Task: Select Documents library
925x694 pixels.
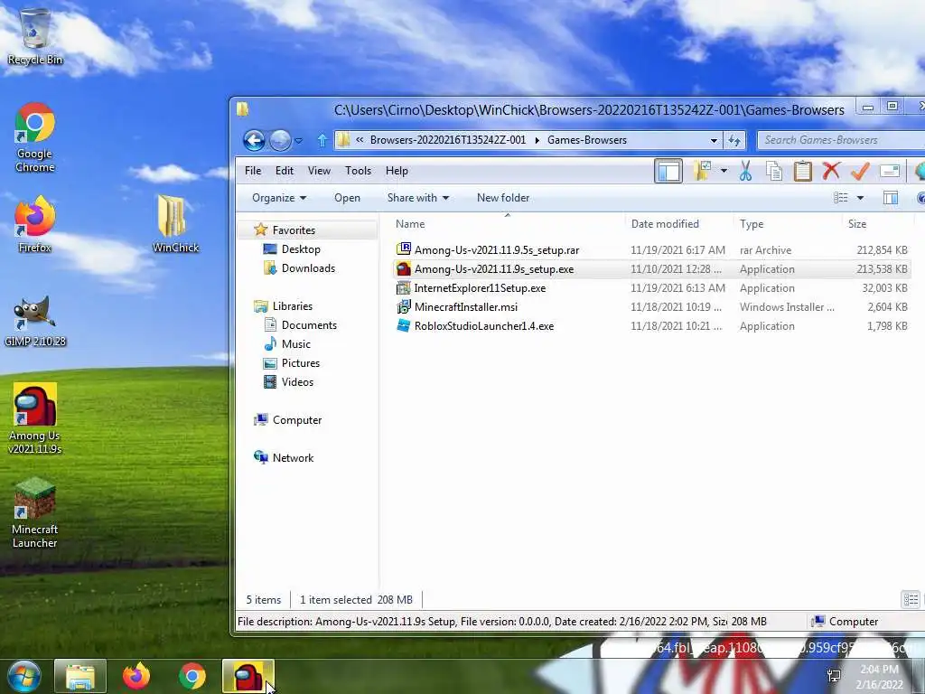Action: click(309, 325)
